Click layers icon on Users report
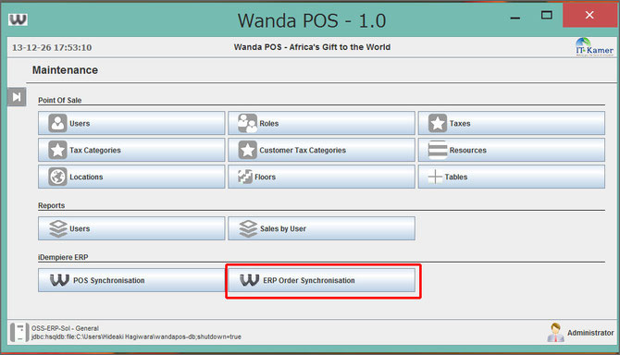620x355 pixels. (x=58, y=228)
